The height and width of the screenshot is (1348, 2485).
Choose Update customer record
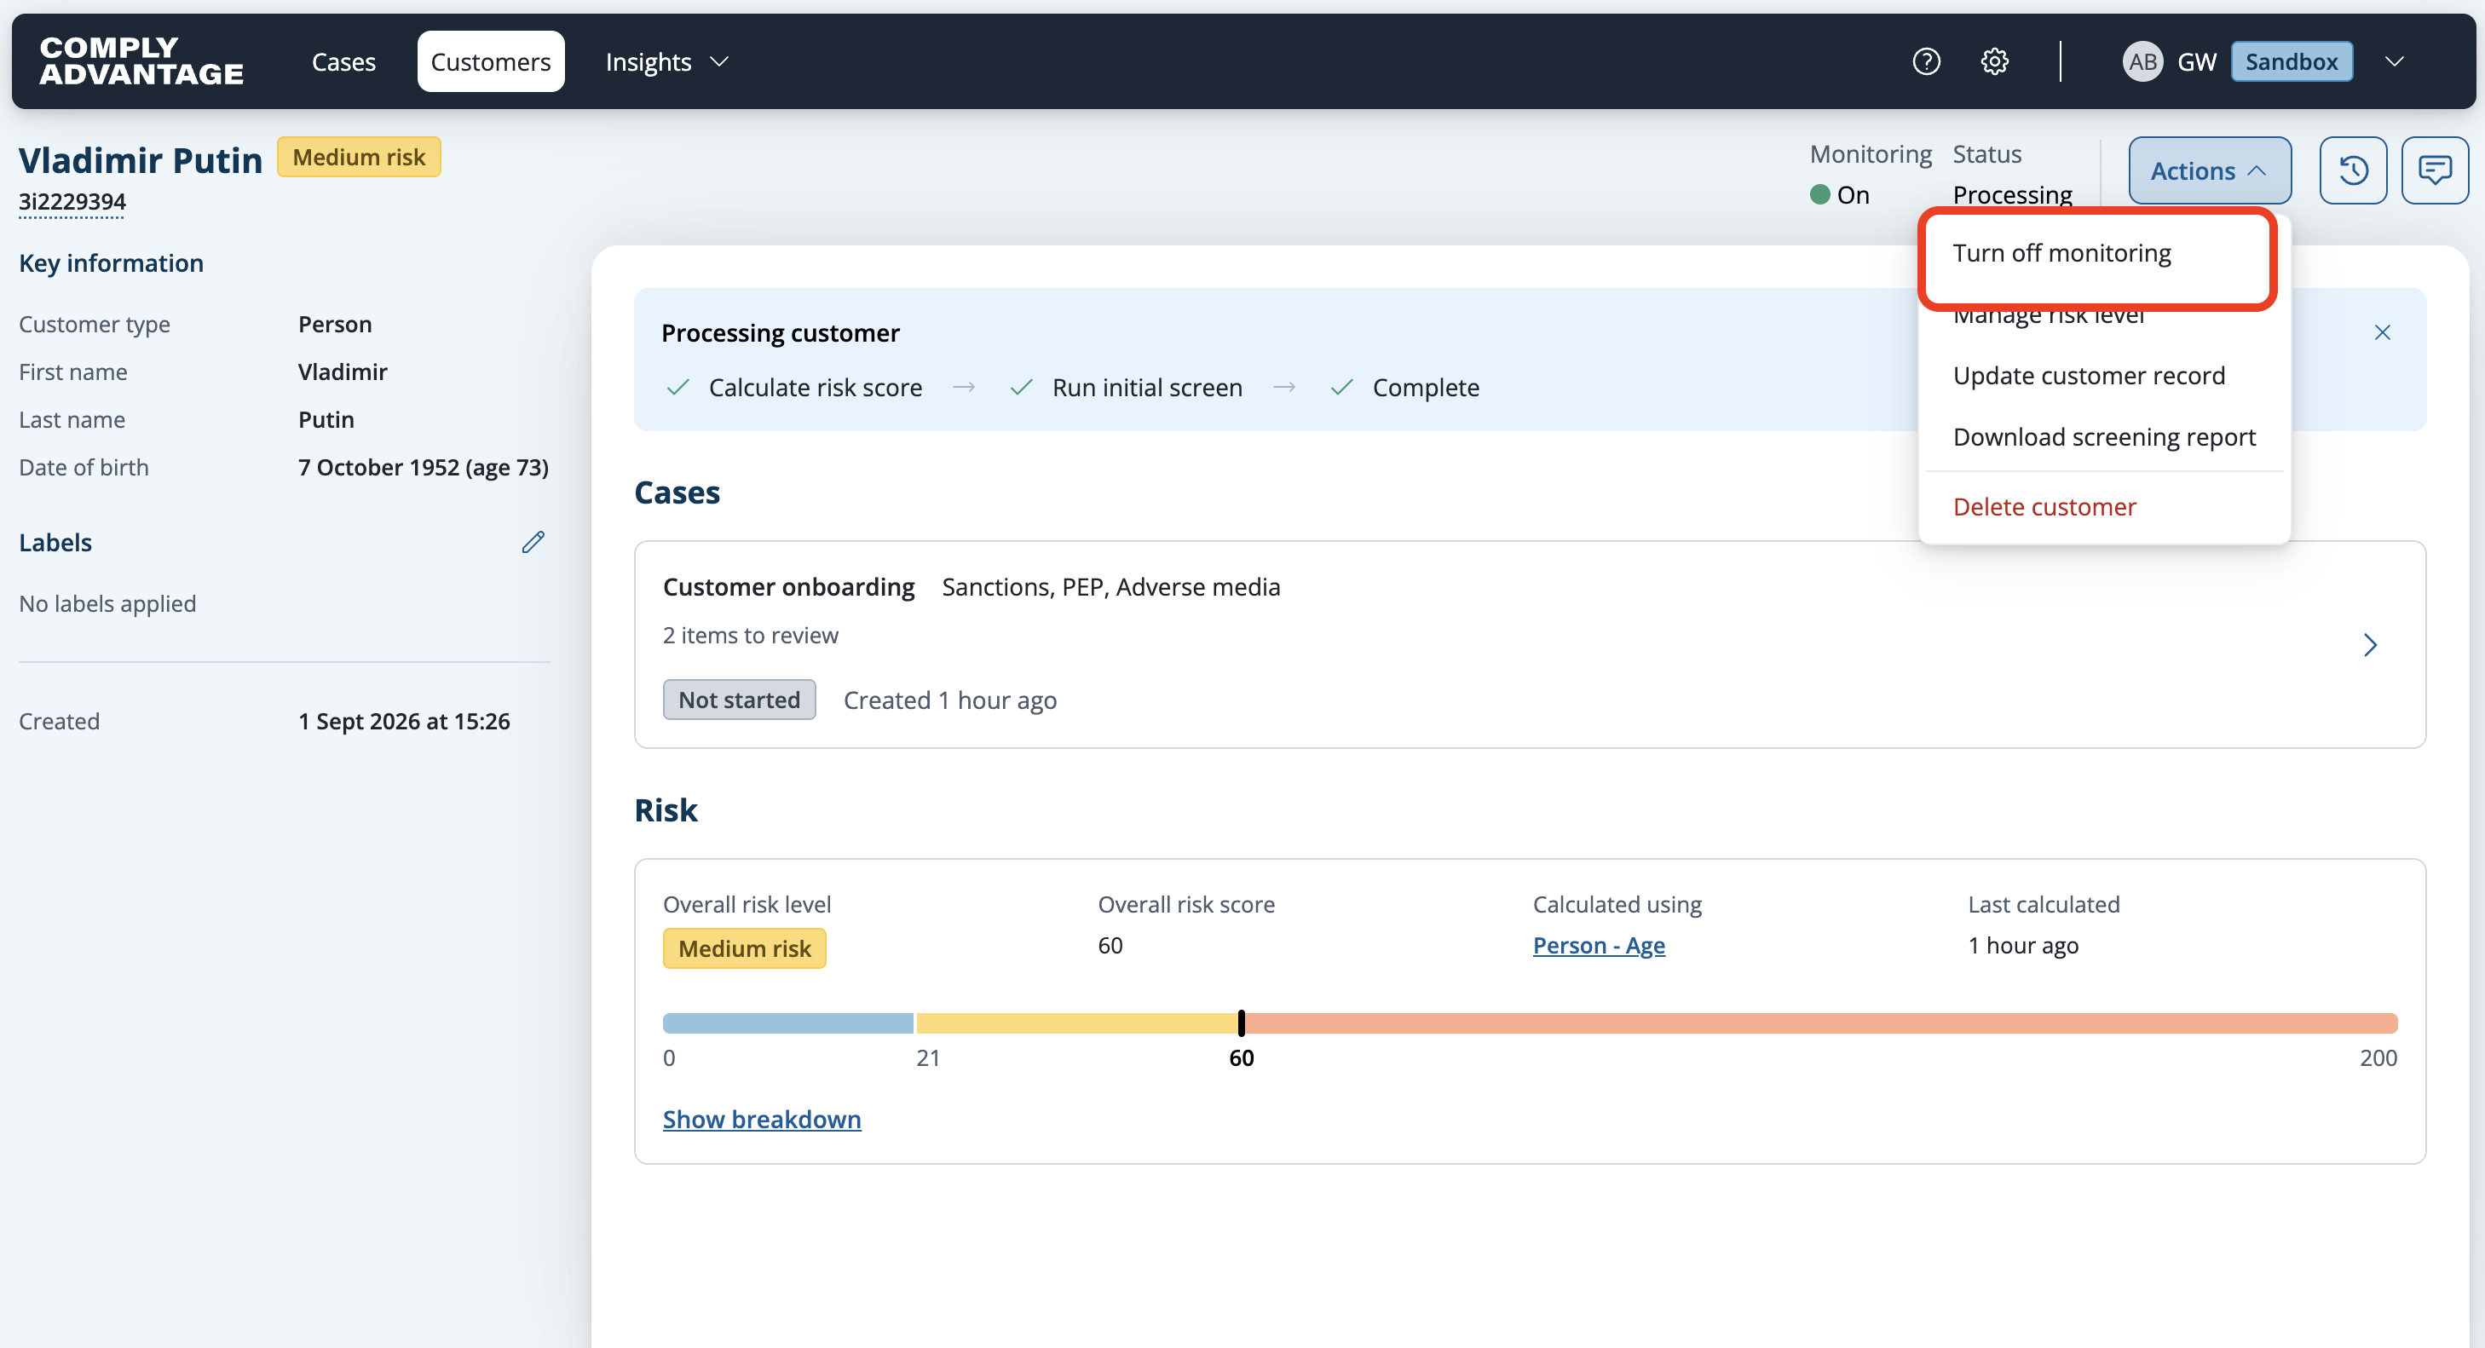coord(2089,375)
